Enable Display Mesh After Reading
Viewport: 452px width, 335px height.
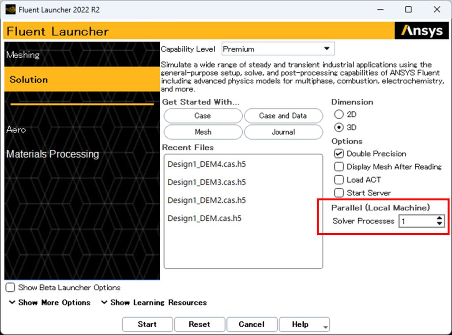tap(339, 167)
